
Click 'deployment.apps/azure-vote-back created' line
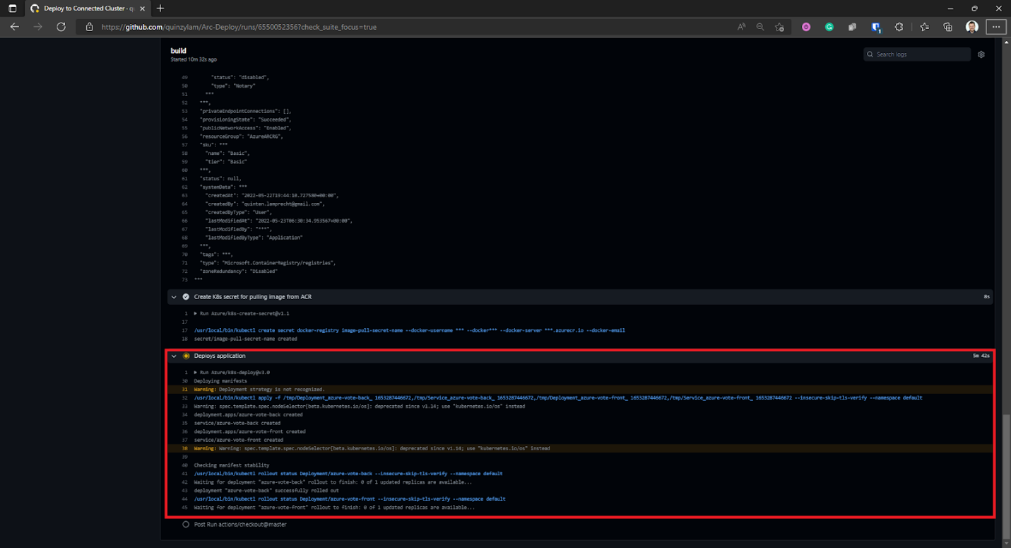(x=248, y=415)
